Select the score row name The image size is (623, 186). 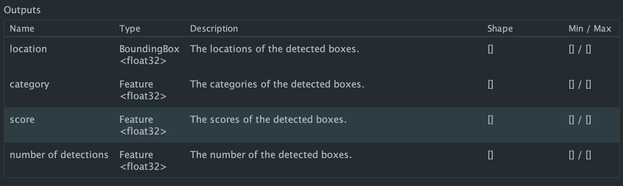pyautogui.click(x=22, y=120)
